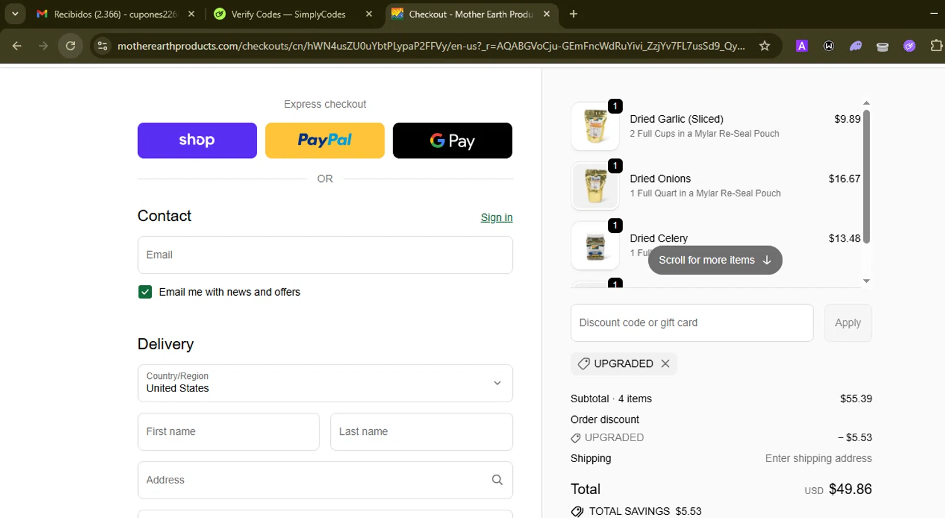Screen dimensions: 945x518
Task: Close the Gmail Recibidos tab
Action: point(192,14)
